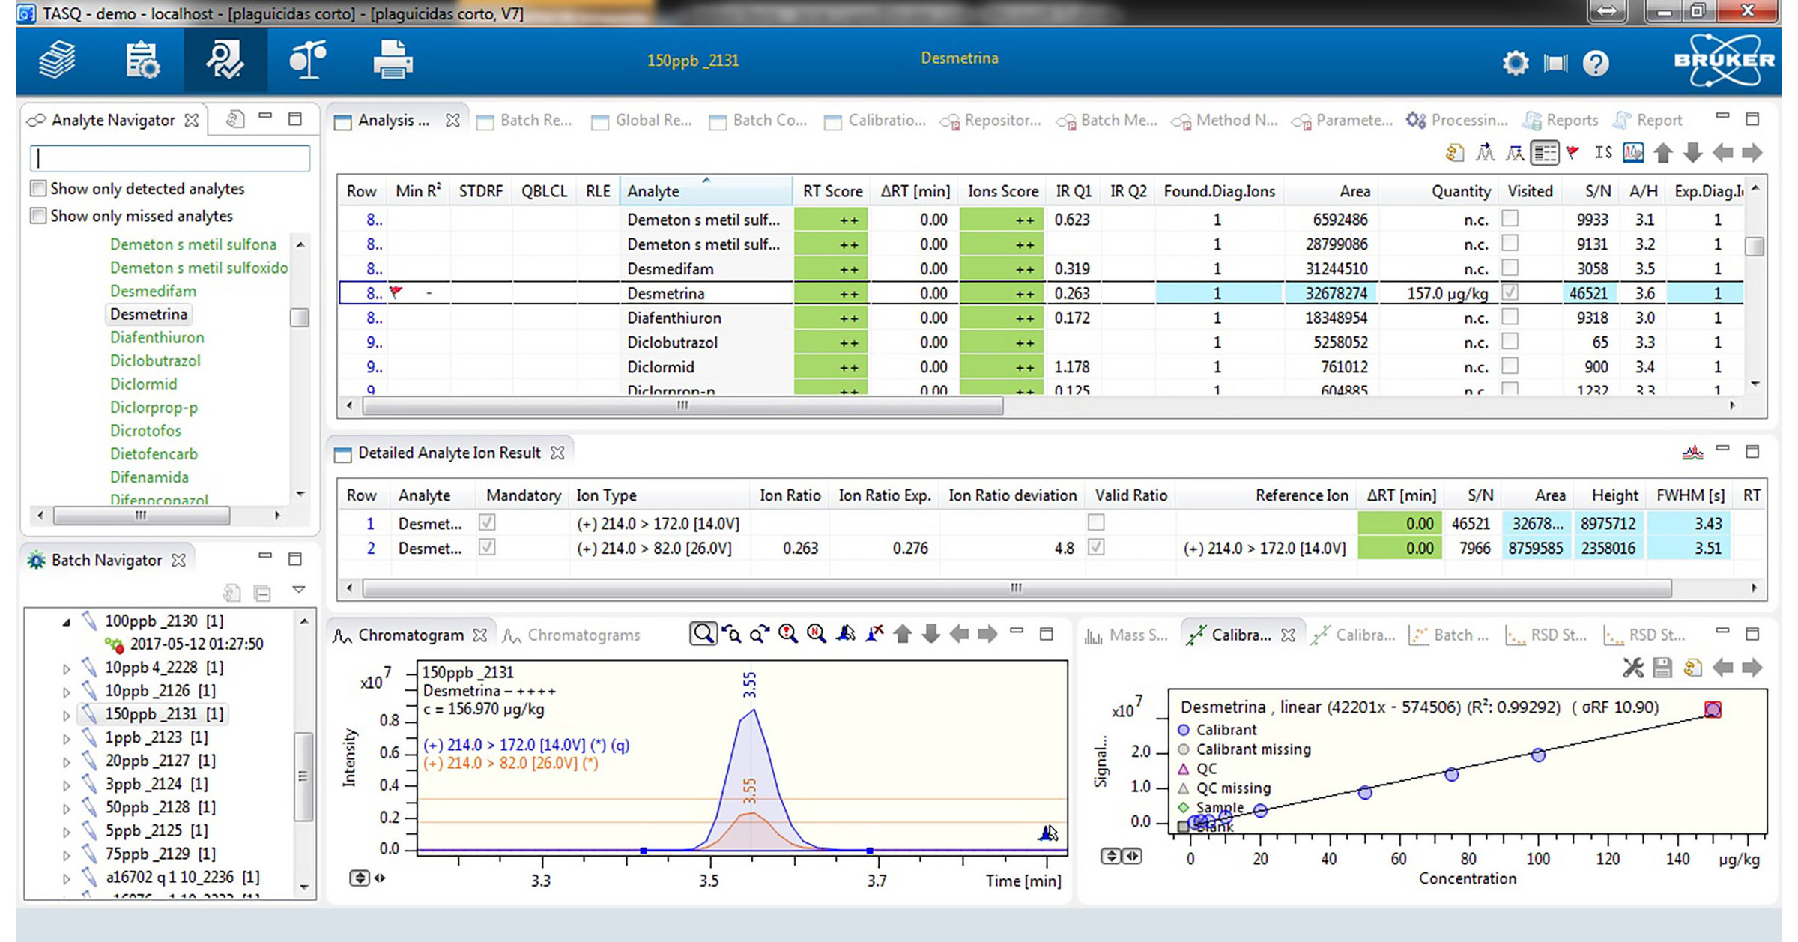The image size is (1798, 942).
Task: Click the IS toolbar icon above table
Action: tap(1602, 153)
